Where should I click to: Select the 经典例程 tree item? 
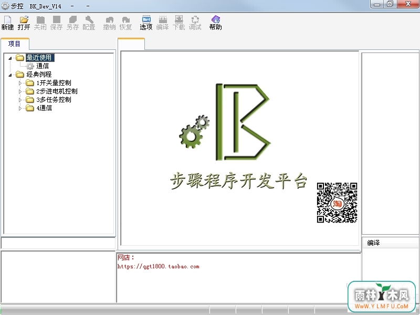coord(39,75)
